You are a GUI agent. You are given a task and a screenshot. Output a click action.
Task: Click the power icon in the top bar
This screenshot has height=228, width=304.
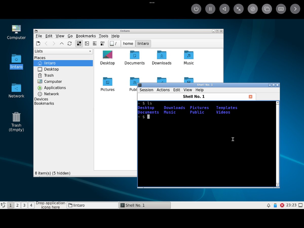196,9
